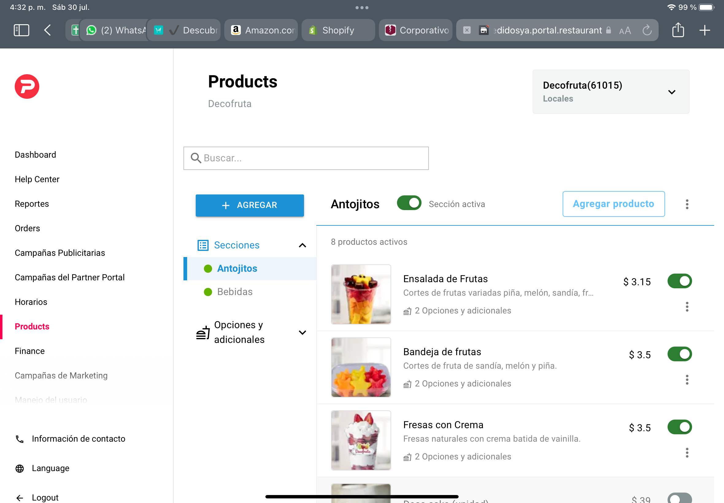Switch to the Corporativo tab
Screen dimensions: 724x503
tap(415, 30)
